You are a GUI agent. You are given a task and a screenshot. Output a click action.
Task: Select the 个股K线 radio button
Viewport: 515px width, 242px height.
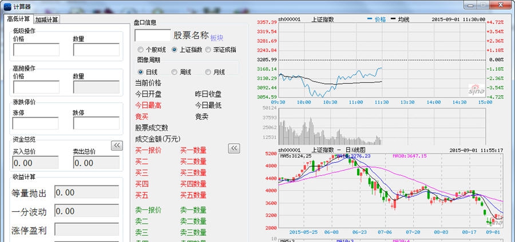click(152, 50)
